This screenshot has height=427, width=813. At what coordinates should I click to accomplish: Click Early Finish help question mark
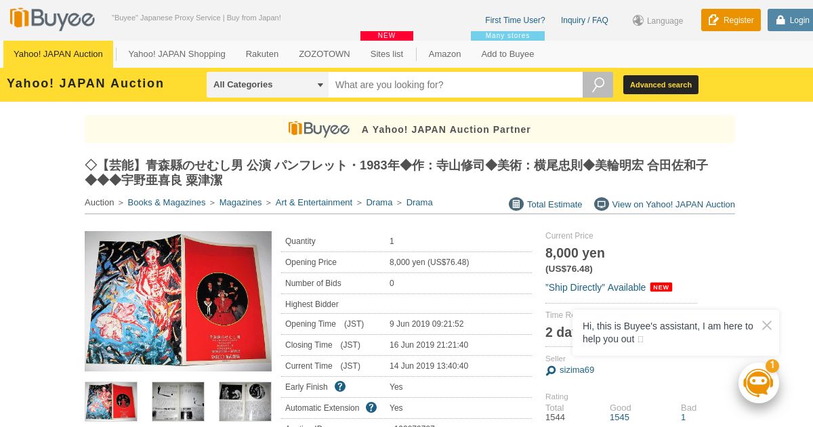pyautogui.click(x=340, y=386)
